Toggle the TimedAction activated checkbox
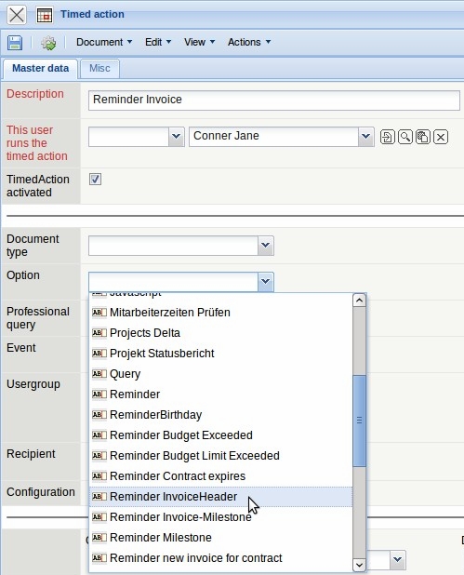The image size is (464, 575). click(95, 180)
